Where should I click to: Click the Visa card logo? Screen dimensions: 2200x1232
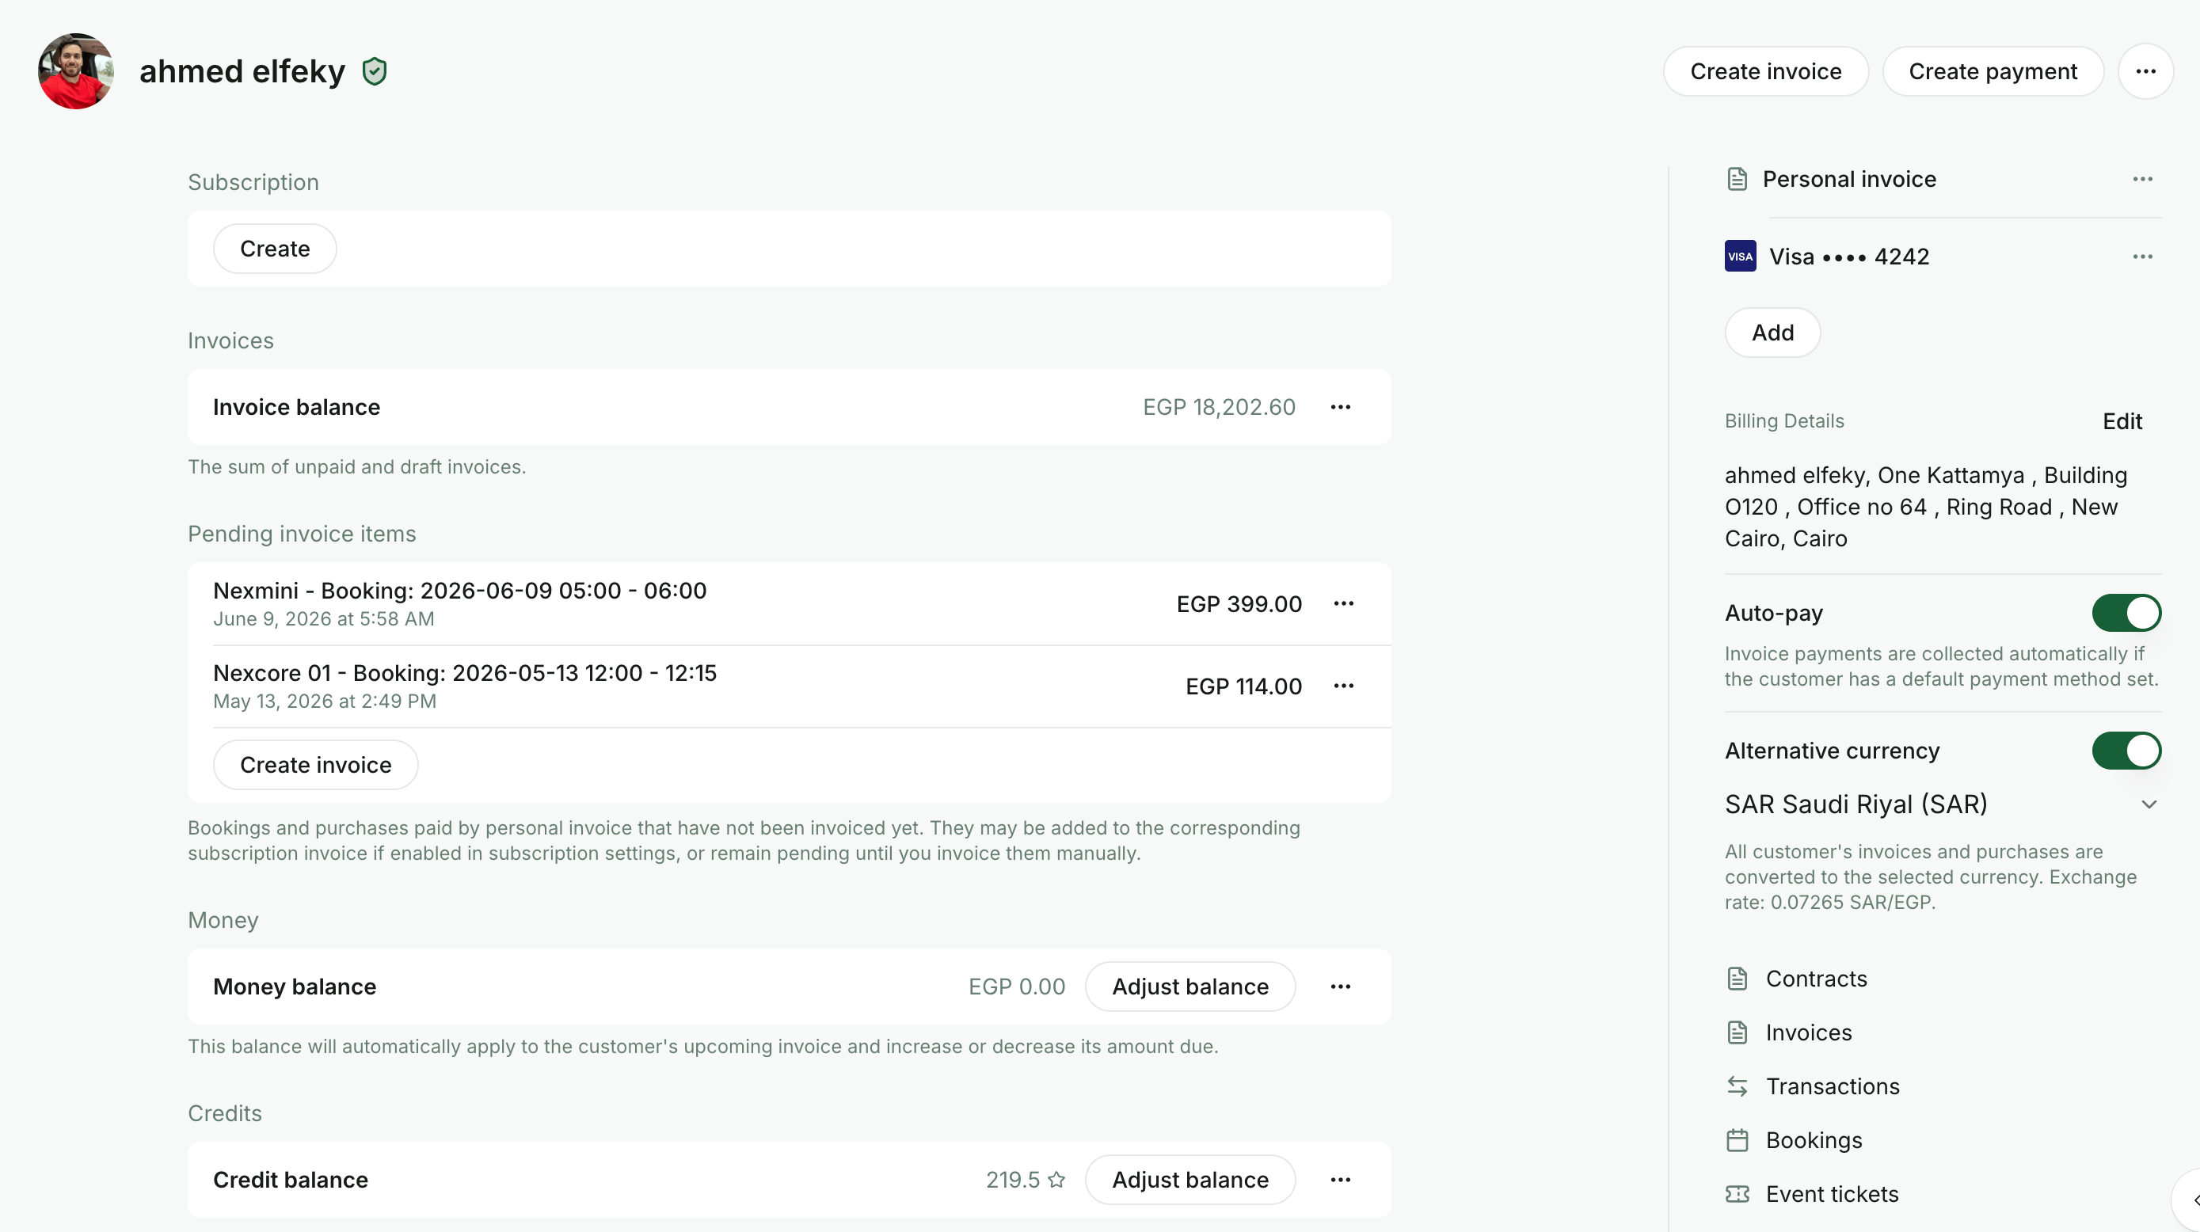(x=1740, y=257)
